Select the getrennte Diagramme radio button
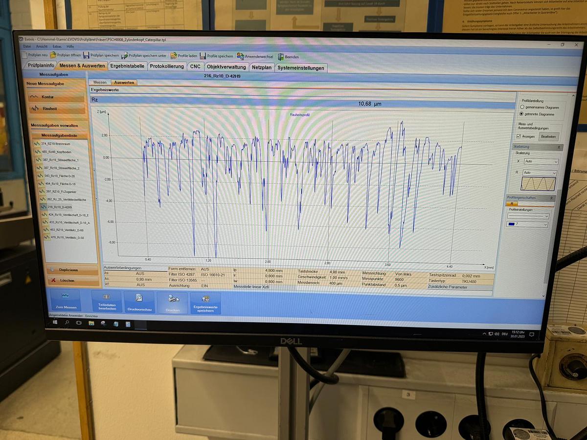This screenshot has width=587, height=440. 522,113
